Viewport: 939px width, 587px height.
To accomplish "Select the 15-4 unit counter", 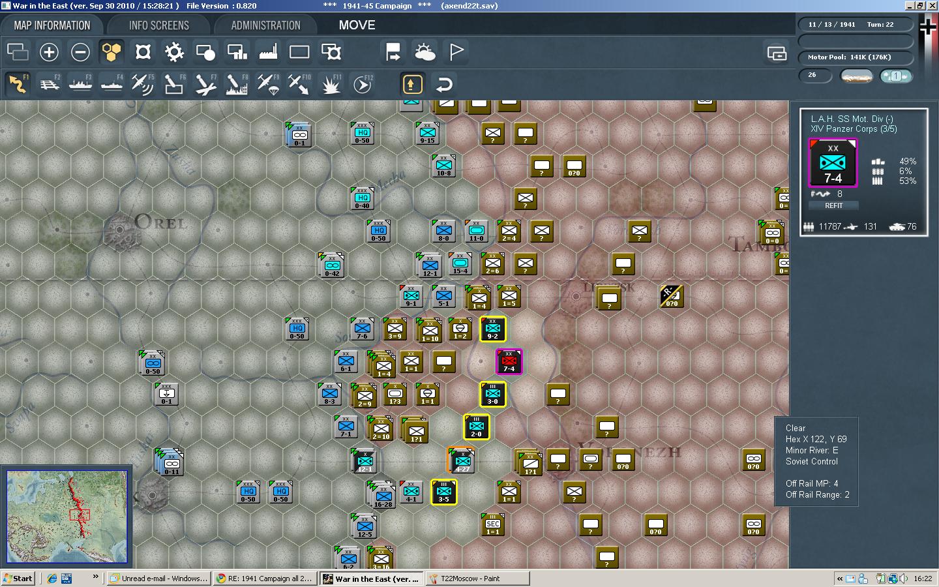I will pos(460,263).
